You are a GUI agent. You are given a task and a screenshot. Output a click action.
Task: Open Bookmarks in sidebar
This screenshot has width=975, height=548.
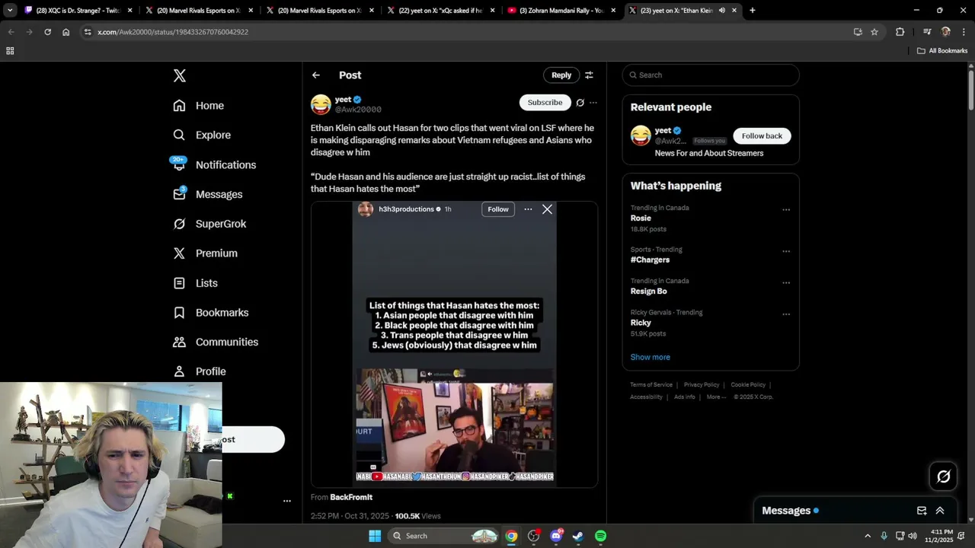(x=211, y=313)
